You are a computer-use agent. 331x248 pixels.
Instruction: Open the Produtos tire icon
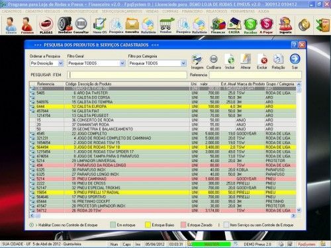pyautogui.click(x=65, y=25)
